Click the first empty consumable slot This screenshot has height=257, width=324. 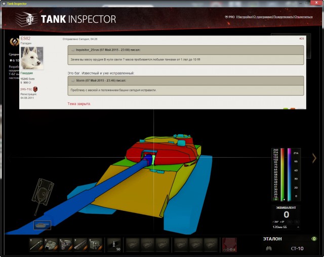click(x=181, y=245)
